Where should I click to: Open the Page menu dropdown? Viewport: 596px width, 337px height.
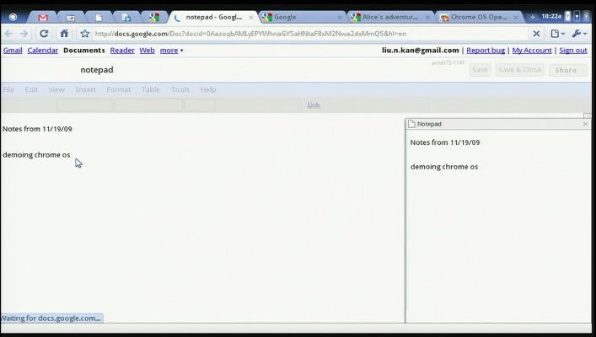click(557, 34)
